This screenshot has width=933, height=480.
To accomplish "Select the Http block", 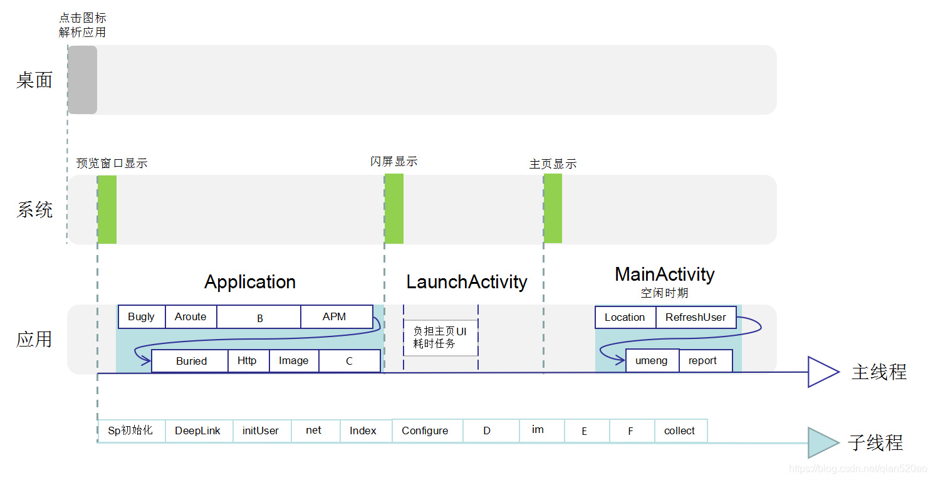I will [249, 361].
